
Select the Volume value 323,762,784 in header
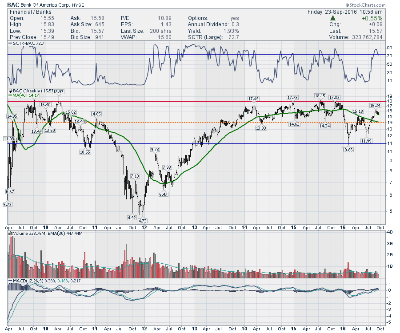(367, 37)
